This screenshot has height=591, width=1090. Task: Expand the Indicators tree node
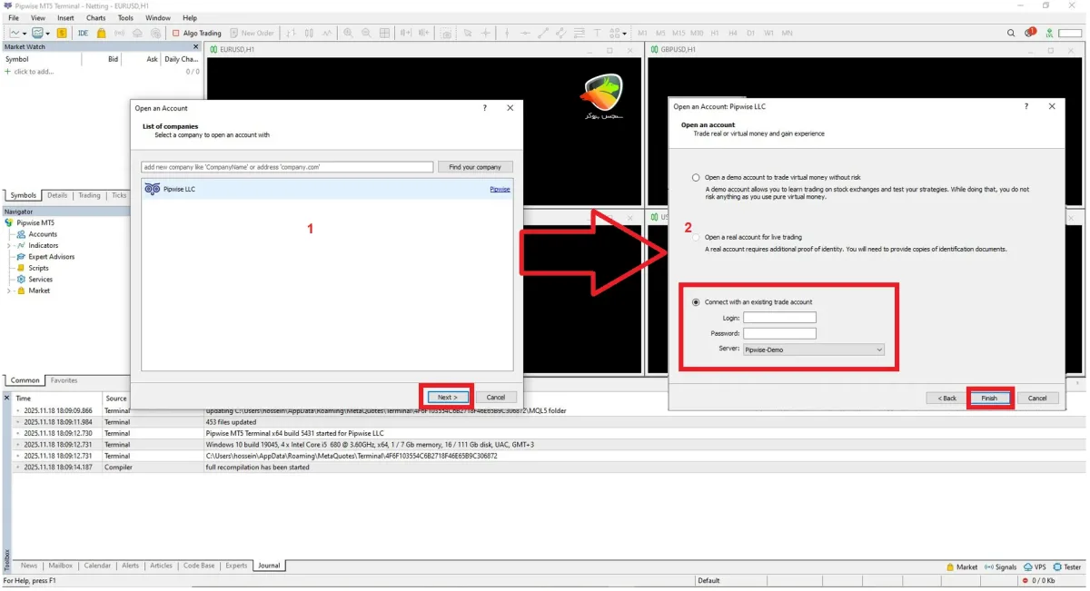tap(9, 246)
